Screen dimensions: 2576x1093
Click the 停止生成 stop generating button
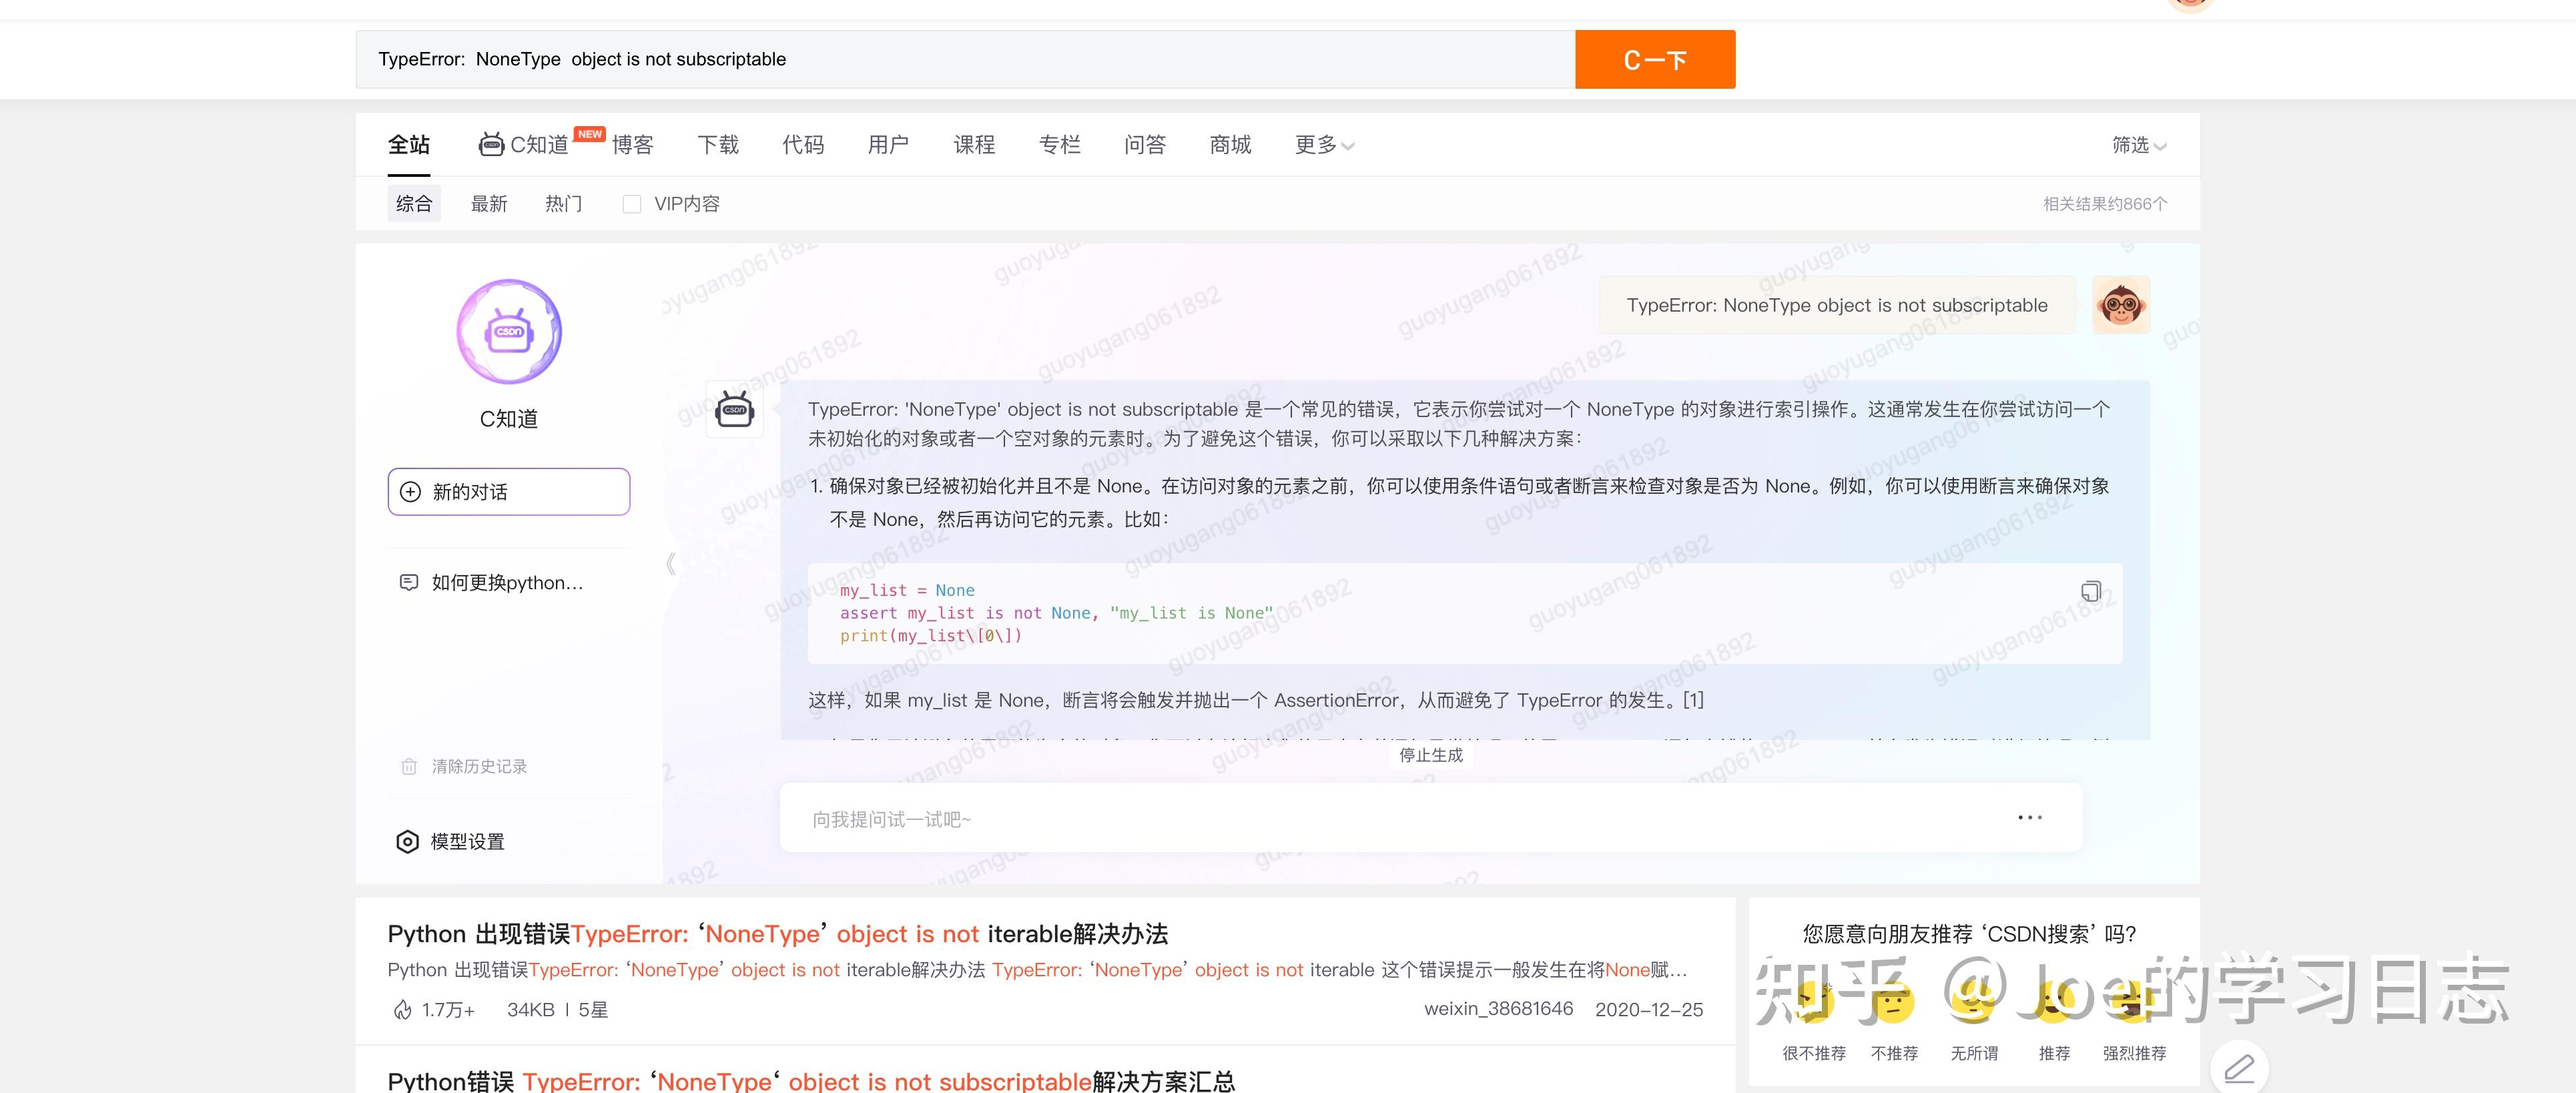(x=1430, y=755)
